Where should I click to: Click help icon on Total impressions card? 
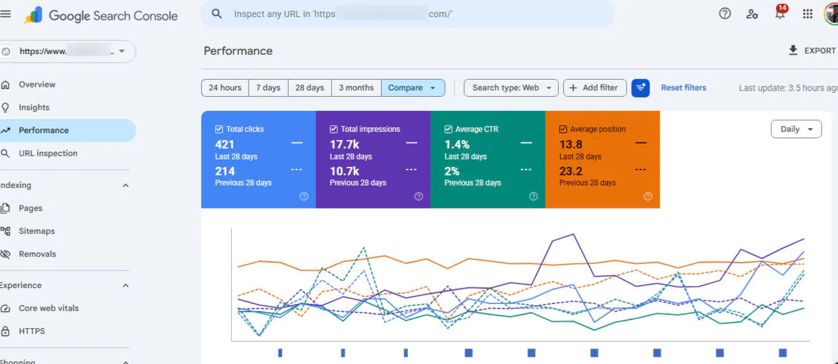(419, 196)
